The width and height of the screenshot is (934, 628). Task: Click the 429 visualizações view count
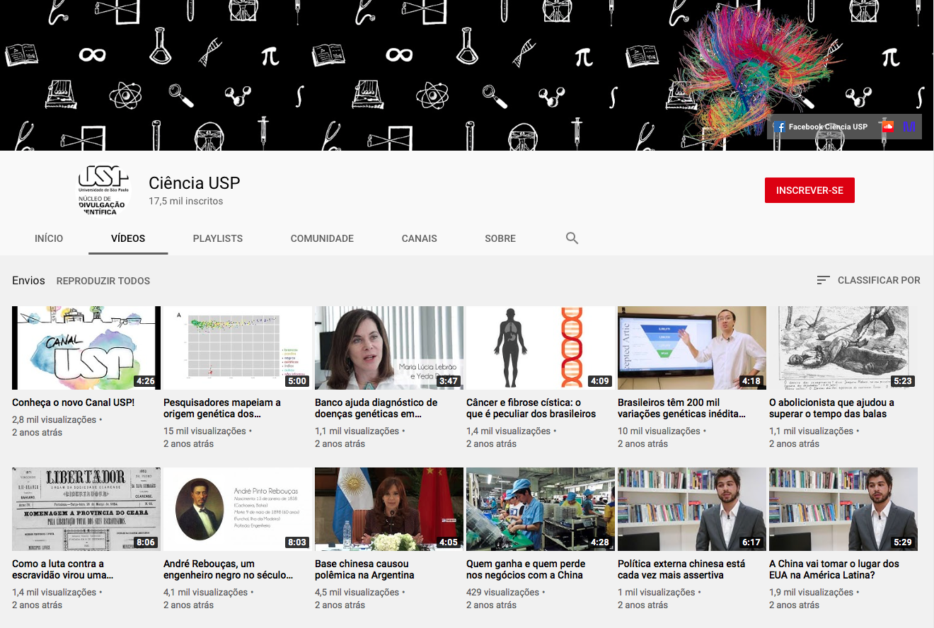tap(502, 592)
